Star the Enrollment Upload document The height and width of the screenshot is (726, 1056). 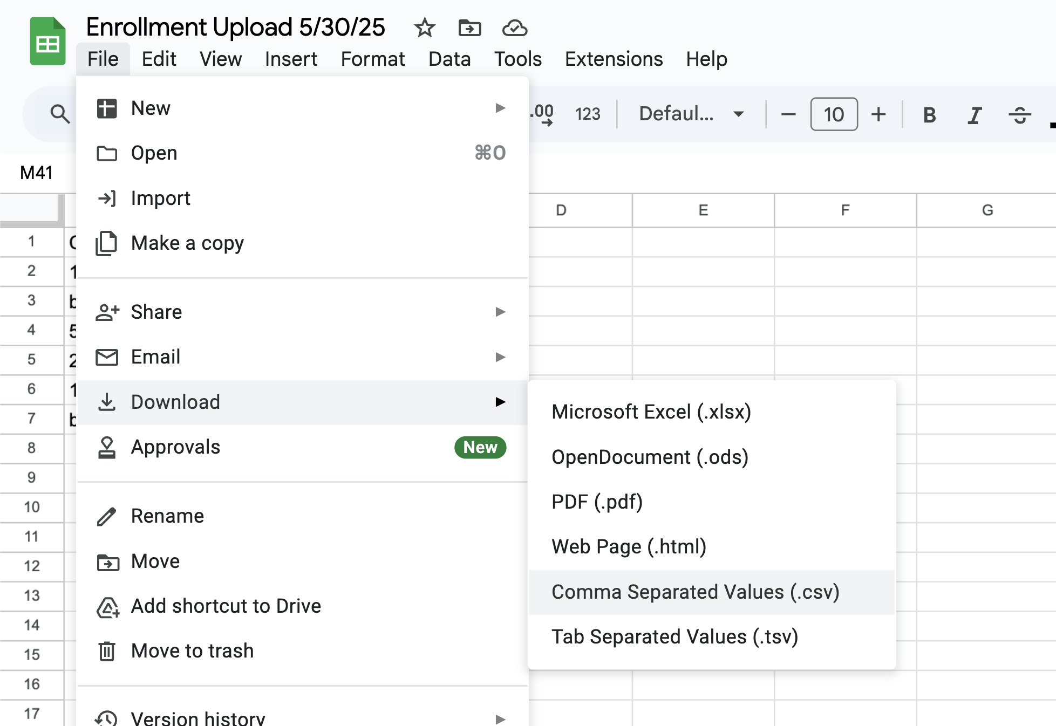425,28
